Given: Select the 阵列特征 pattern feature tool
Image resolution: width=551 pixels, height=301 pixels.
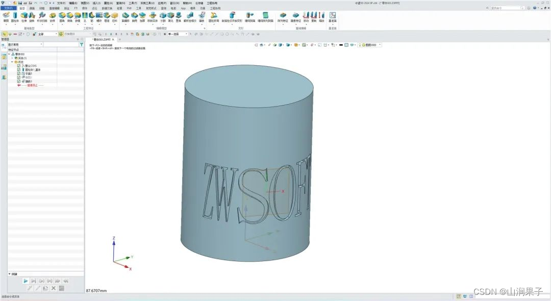Looking at the screenshot, I should pyautogui.click(x=283, y=16).
